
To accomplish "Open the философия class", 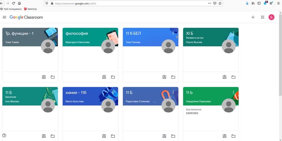I will (77, 34).
